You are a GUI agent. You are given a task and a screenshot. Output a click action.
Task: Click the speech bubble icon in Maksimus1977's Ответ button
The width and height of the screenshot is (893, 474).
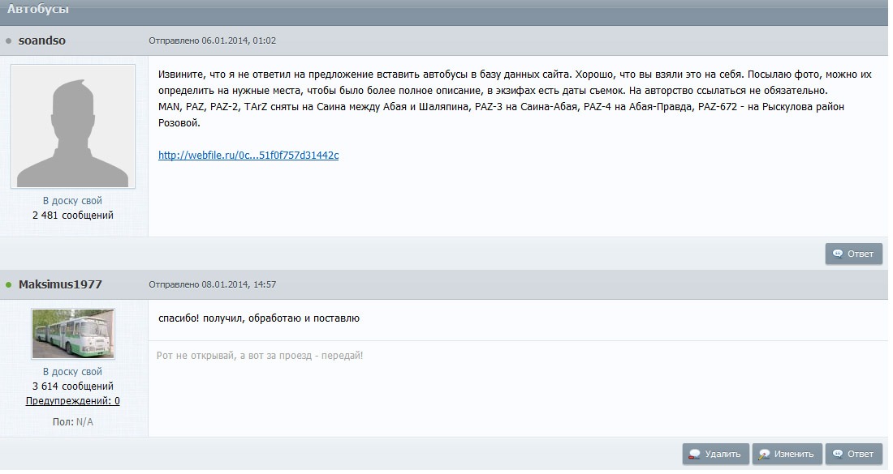click(x=838, y=454)
